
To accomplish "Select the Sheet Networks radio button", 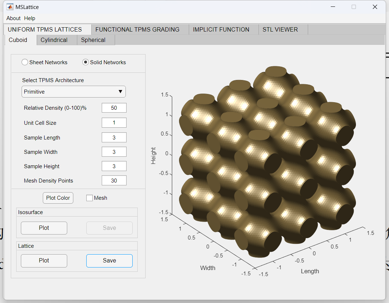I will coord(25,62).
